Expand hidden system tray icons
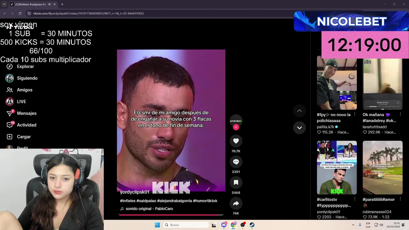Viewport: 409px width, 230px height. [353, 225]
